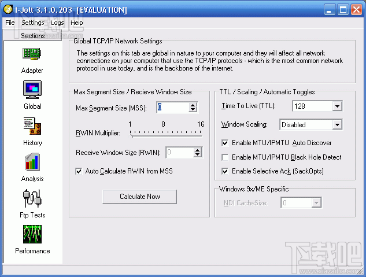This screenshot has height=277, width=366.
Task: Maximize the I-Jolt window
Action: (343, 10)
